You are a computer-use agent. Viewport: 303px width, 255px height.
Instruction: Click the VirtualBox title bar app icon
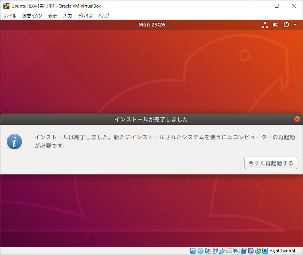pyautogui.click(x=6, y=6)
